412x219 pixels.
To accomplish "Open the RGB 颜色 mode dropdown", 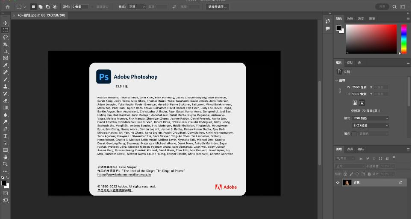I will click(371, 118).
